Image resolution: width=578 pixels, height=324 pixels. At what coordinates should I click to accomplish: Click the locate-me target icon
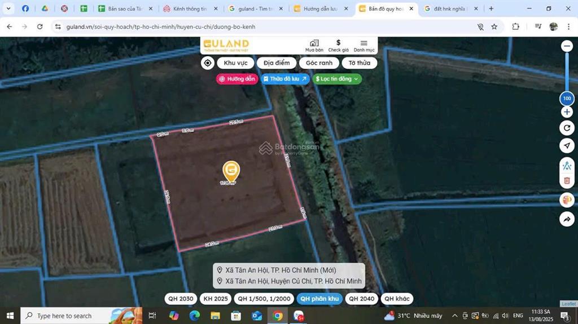click(x=208, y=63)
